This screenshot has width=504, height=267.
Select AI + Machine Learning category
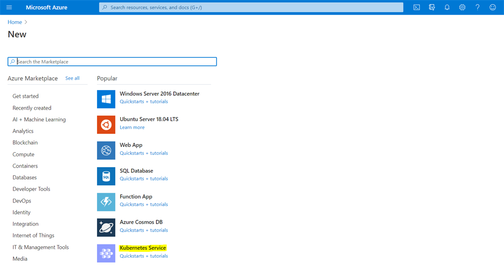click(39, 119)
